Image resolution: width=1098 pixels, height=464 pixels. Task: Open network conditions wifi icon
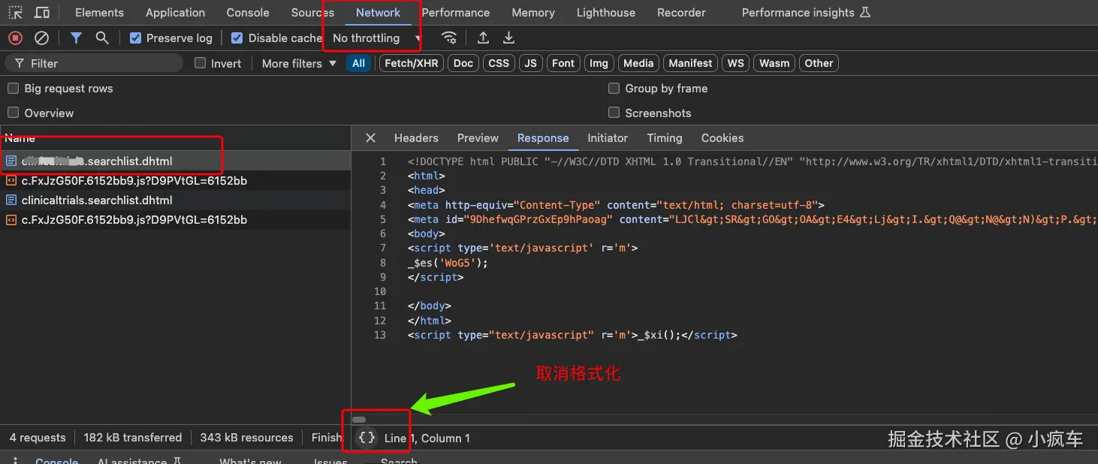click(449, 38)
